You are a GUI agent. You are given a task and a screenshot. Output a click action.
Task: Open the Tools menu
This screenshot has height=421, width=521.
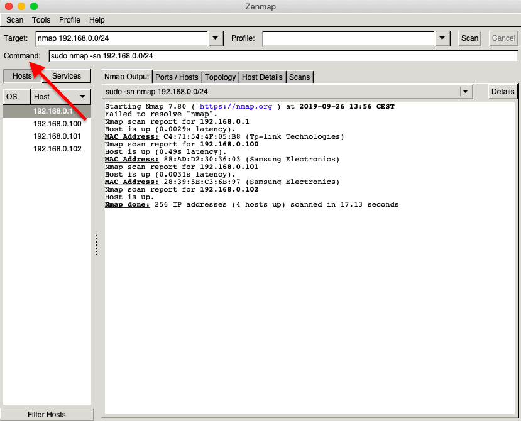pyautogui.click(x=41, y=20)
